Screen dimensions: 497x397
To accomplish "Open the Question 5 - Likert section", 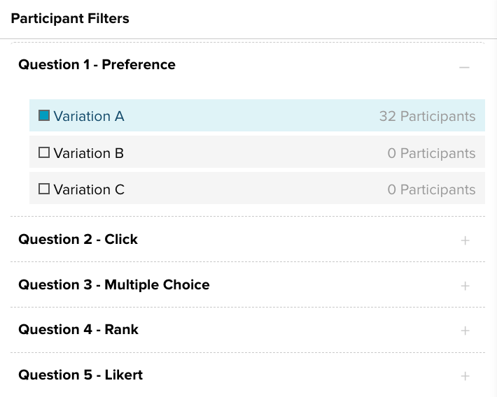I will click(x=80, y=375).
